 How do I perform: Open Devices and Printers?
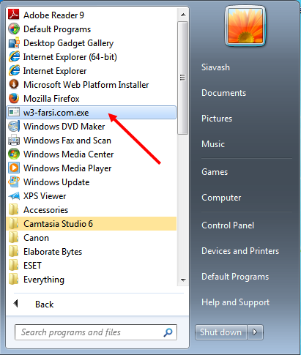pyautogui.click(x=240, y=251)
